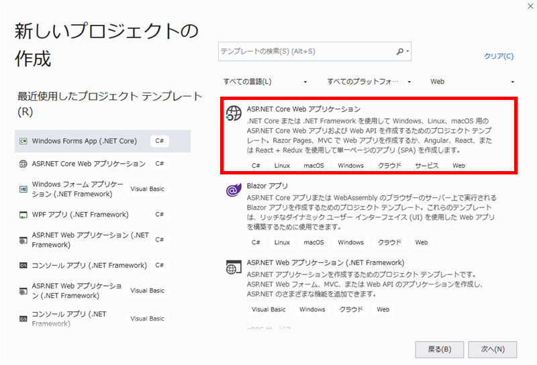Click the Blazor template description text

371,212
